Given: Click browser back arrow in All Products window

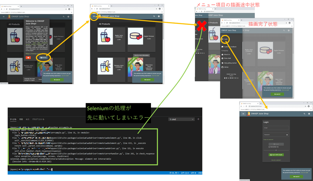Looking at the screenshot, I should click(92, 9).
